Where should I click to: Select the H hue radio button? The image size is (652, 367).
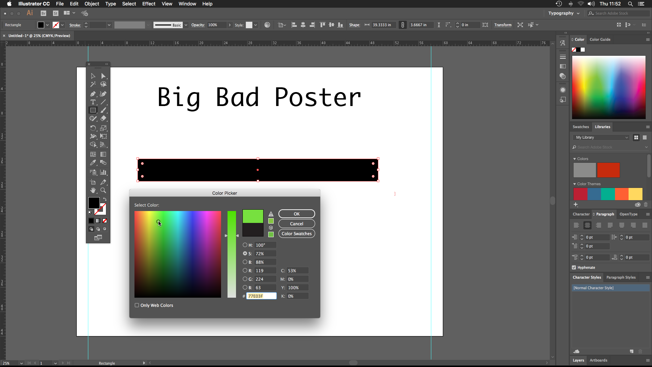245,245
